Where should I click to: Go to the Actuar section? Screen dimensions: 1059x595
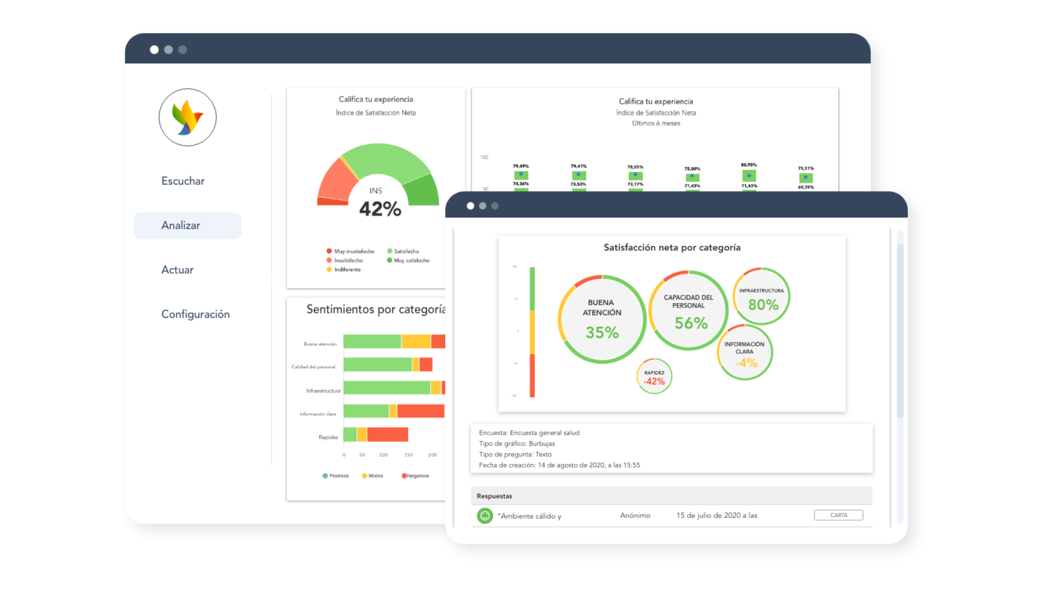[177, 270]
